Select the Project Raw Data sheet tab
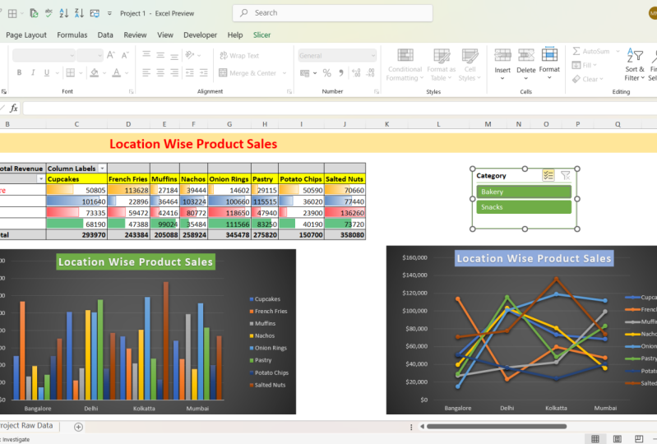657x444 pixels. (28, 426)
